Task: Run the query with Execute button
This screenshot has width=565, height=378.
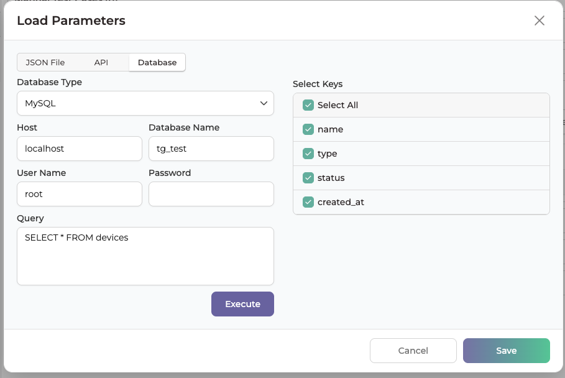Action: click(x=242, y=304)
